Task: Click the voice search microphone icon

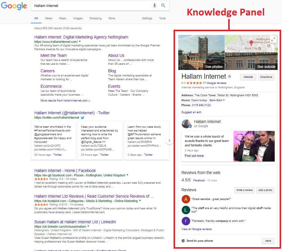Action: (155, 6)
